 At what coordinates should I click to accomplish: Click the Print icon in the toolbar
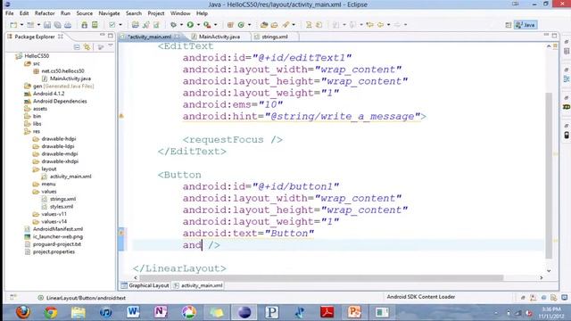click(x=68, y=25)
